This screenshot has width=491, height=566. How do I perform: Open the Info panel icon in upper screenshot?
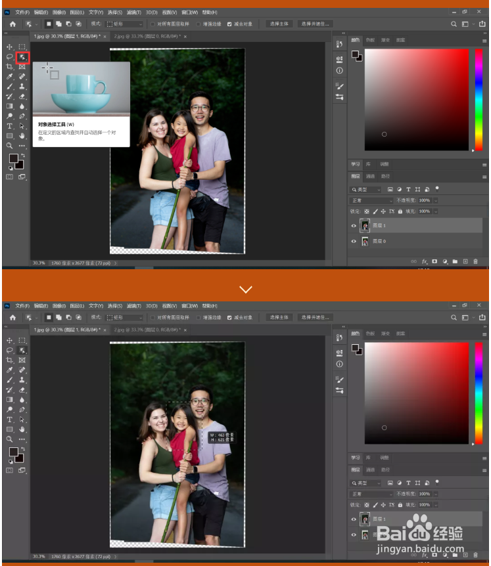pos(340,71)
